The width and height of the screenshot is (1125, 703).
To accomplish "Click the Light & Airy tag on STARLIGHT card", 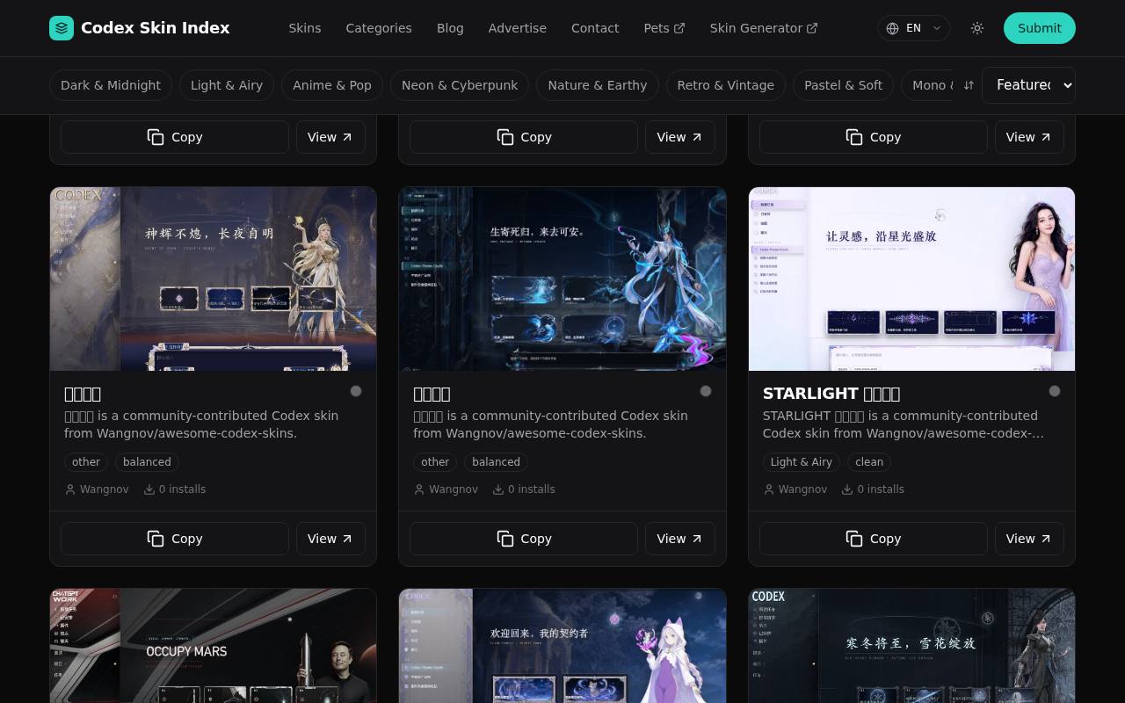I will coord(802,462).
